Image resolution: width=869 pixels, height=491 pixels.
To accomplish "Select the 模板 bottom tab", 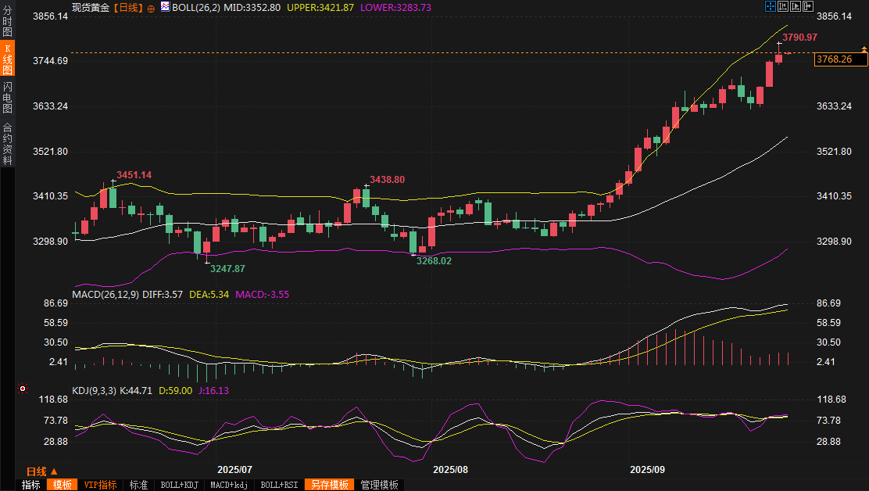I will pos(62,485).
